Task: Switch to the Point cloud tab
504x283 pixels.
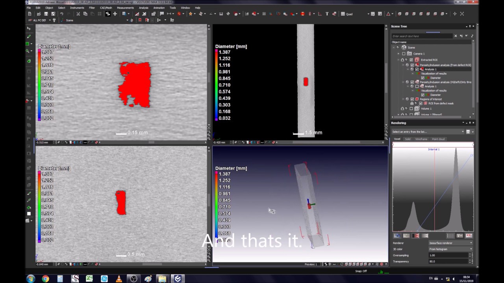Action: [x=438, y=139]
